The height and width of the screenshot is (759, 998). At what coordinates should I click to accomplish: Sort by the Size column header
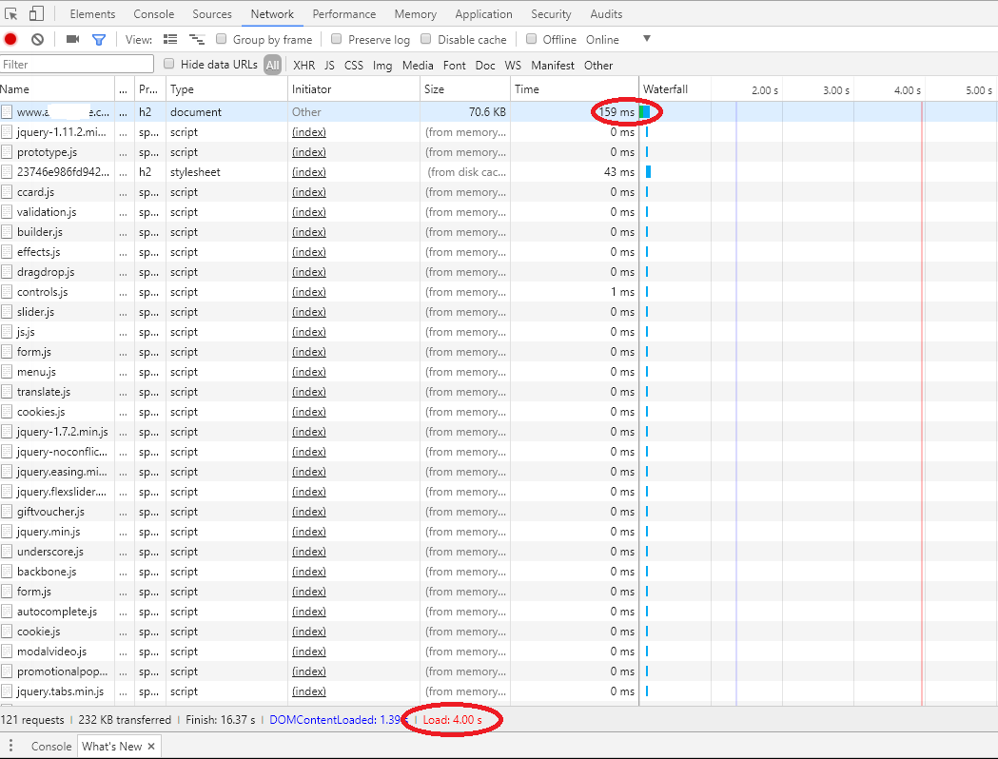465,89
